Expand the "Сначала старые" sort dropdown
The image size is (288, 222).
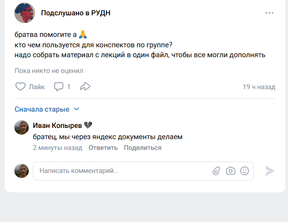click(47, 109)
